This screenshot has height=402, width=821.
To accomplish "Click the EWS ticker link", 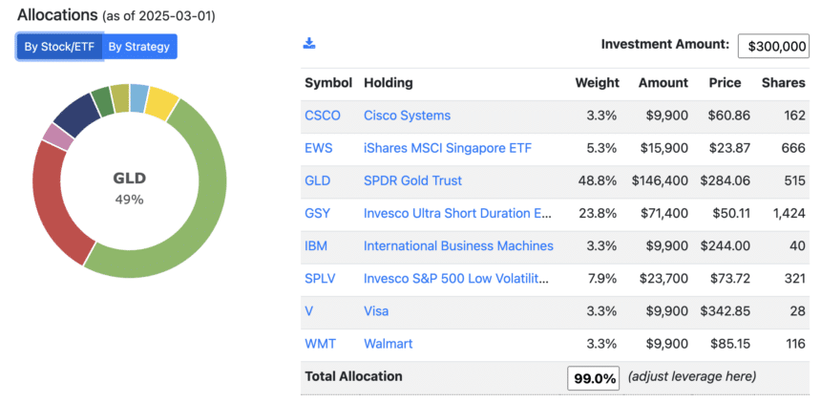I will coord(318,148).
